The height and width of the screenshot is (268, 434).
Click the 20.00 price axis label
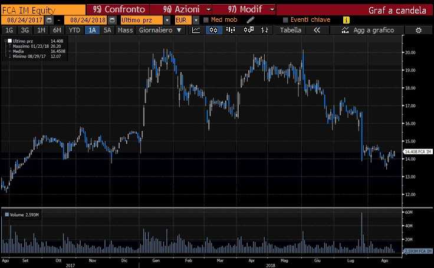pos(410,52)
